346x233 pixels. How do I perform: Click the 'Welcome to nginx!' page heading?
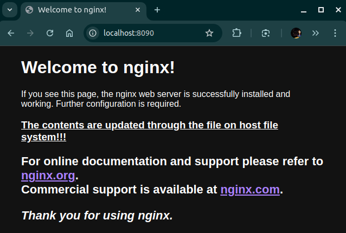pyautogui.click(x=98, y=67)
